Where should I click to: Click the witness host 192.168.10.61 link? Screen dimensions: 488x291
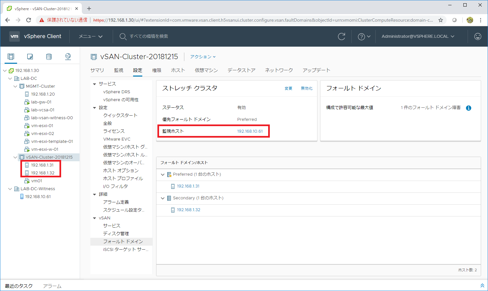(250, 131)
